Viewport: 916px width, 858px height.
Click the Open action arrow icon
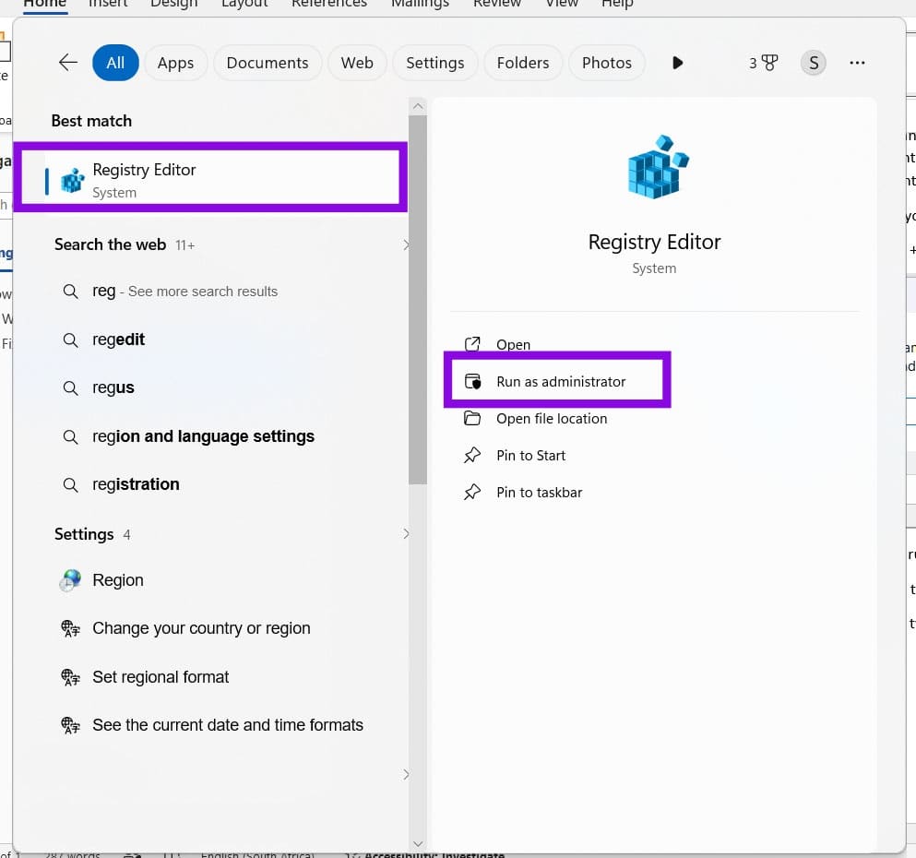[472, 344]
